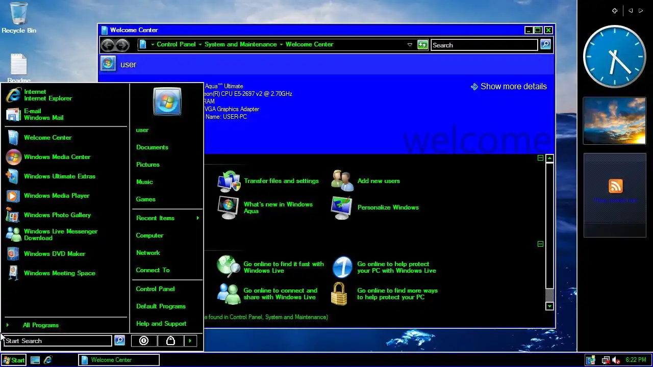Open Computer from Start menu
The height and width of the screenshot is (367, 653).
pos(149,235)
